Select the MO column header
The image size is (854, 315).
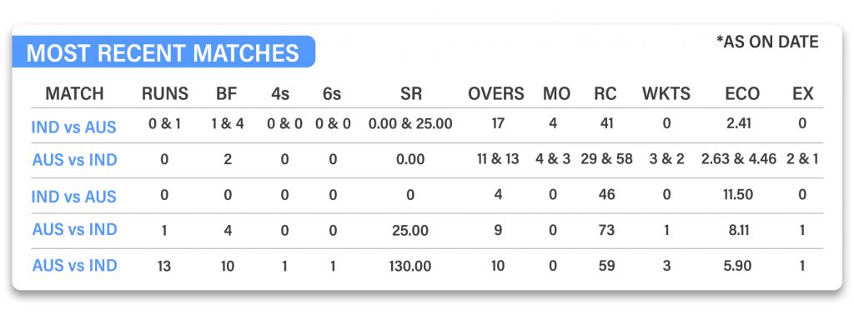(556, 93)
